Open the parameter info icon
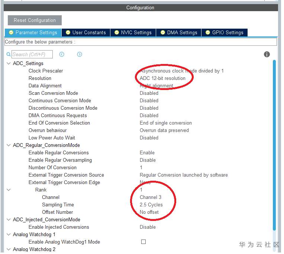The height and width of the screenshot is (254, 284). [267, 54]
